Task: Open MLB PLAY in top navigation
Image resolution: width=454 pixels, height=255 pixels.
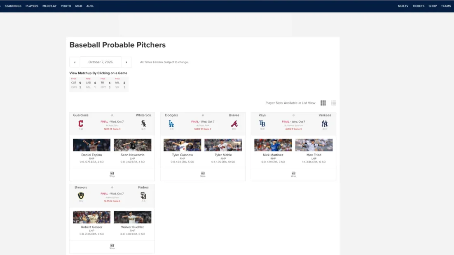Action: pos(49,6)
